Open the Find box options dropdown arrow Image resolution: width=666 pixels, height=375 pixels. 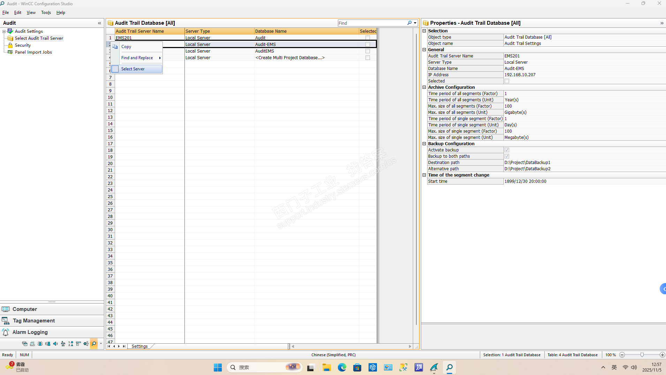(415, 23)
